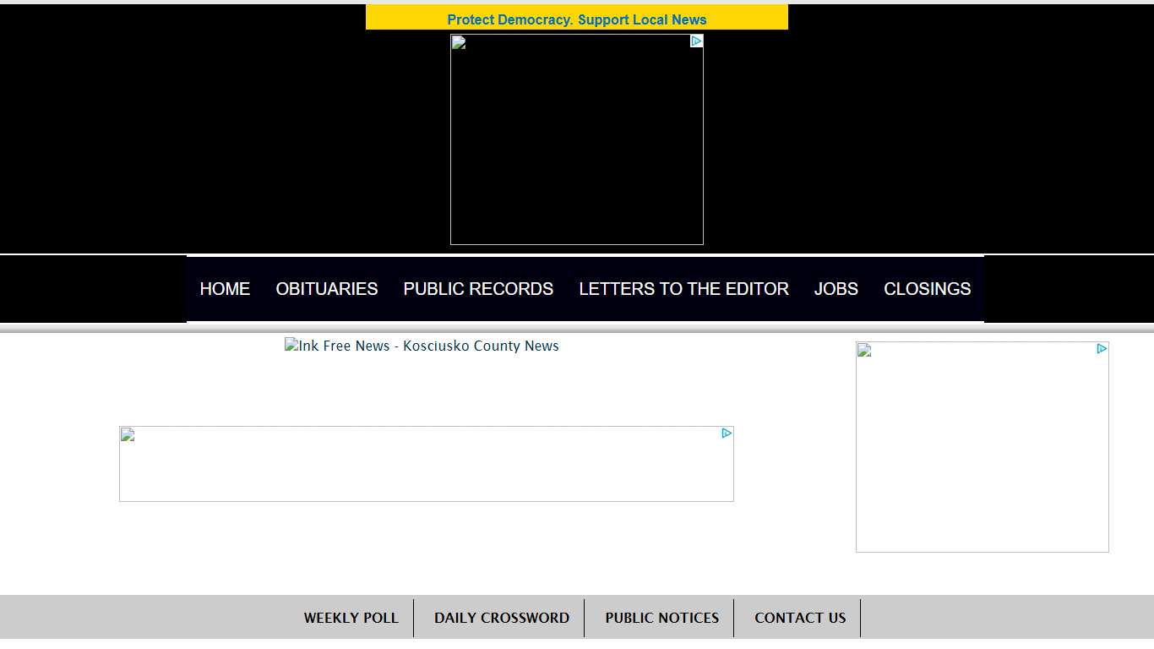Check the Closings page
The image size is (1154, 649).
pyautogui.click(x=927, y=289)
